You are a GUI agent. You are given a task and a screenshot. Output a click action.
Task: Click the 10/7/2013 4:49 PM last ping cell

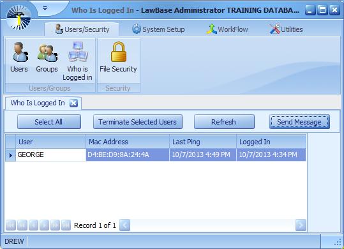[x=203, y=155]
